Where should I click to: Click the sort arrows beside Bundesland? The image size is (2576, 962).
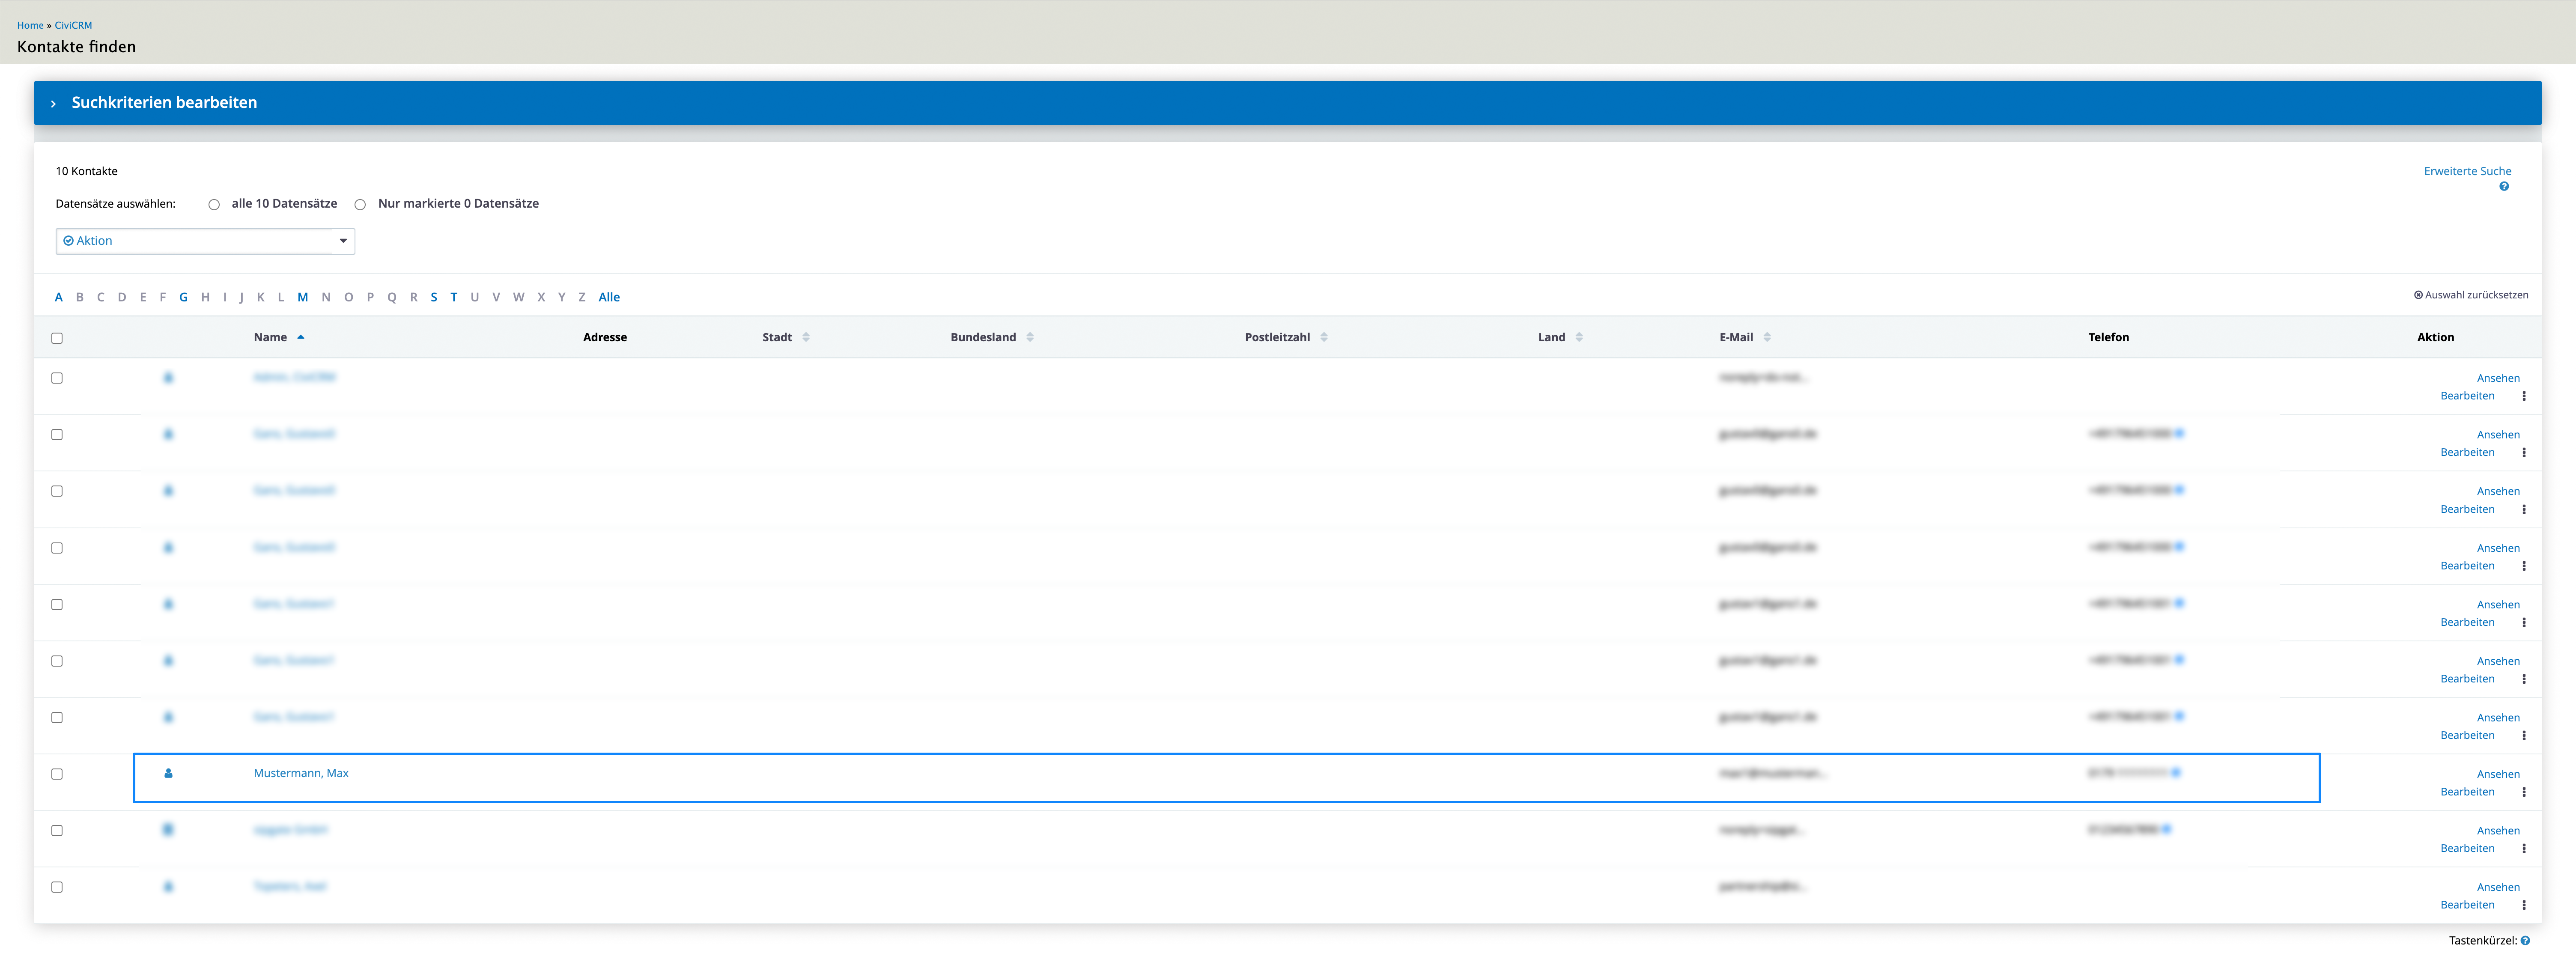pos(1030,337)
